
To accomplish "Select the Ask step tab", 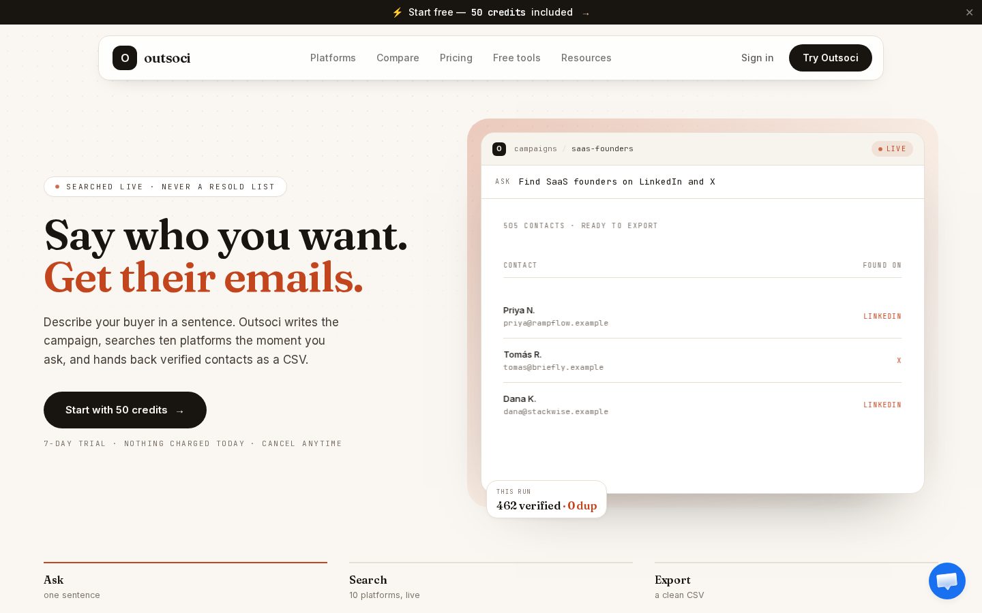I will click(x=185, y=583).
